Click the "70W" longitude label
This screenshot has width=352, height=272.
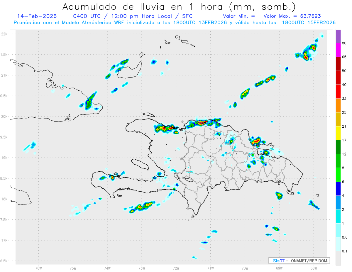(x=245, y=268)
